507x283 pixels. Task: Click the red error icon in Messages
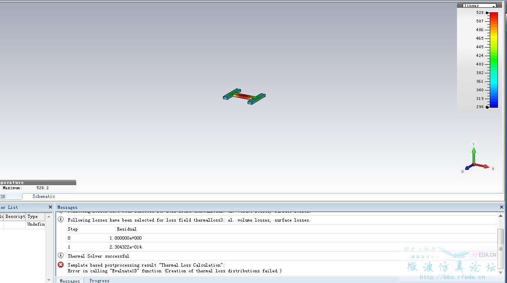coord(61,265)
